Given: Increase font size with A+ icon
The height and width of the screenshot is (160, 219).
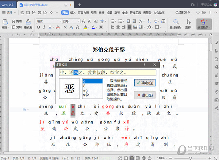Looking at the screenshot, I should pos(84,21).
